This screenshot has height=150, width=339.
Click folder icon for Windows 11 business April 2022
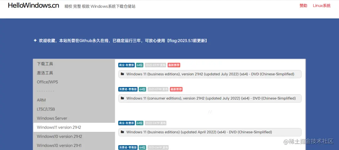[x=122, y=132]
